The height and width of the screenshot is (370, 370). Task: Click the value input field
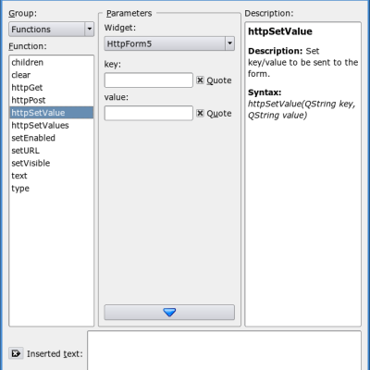[149, 113]
